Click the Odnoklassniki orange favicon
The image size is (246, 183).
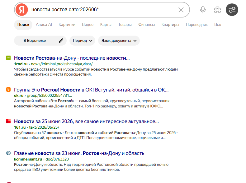pos(8,90)
